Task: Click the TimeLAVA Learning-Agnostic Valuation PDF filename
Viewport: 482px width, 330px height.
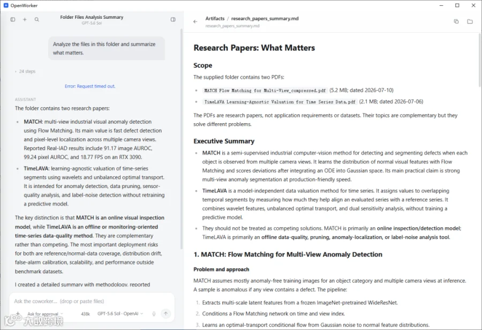Action: click(280, 102)
